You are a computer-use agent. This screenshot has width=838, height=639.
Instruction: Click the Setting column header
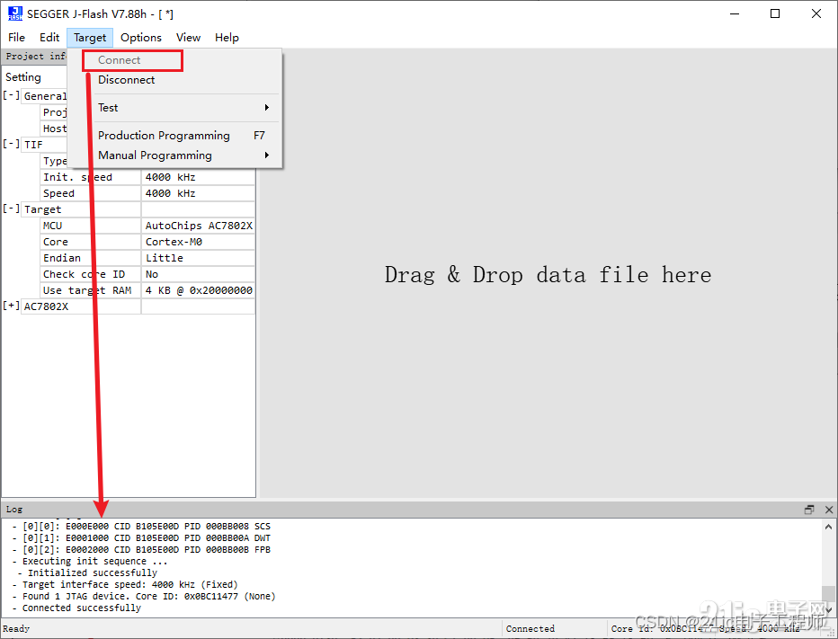pyautogui.click(x=23, y=77)
